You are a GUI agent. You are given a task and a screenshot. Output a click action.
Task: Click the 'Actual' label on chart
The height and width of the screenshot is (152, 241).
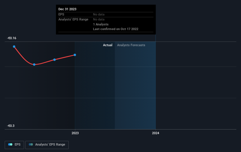108,45
